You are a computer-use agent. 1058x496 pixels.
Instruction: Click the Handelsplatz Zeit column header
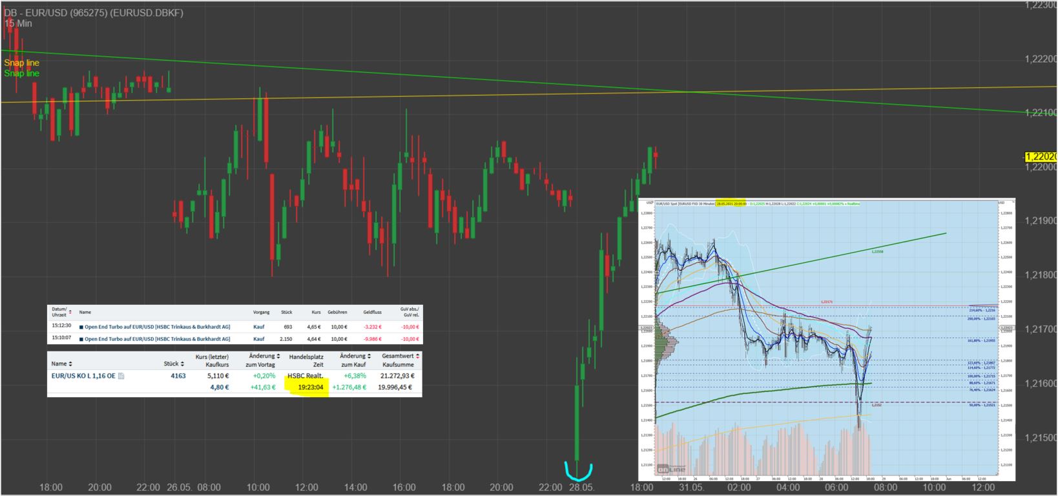(x=306, y=360)
